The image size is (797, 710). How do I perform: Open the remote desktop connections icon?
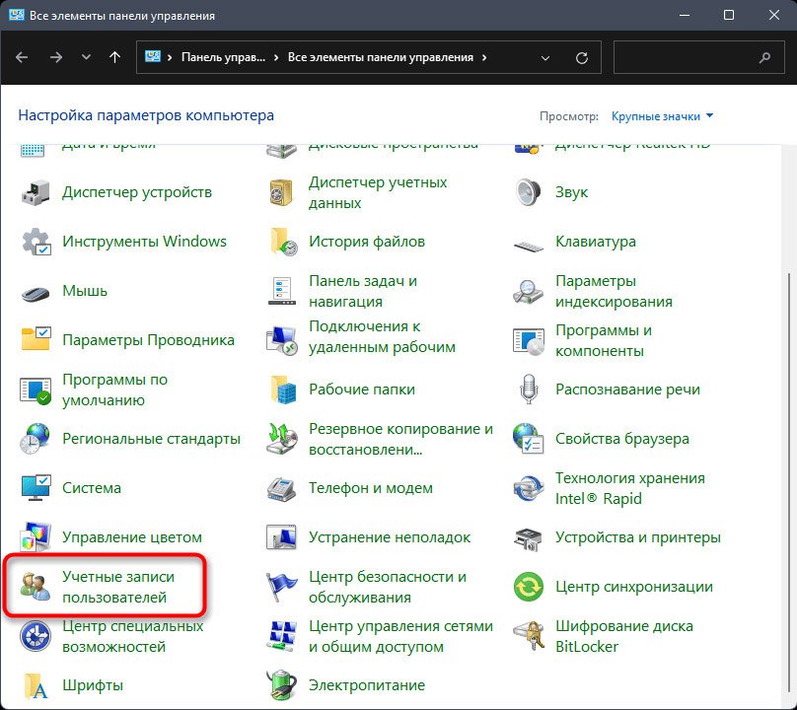pyautogui.click(x=282, y=340)
